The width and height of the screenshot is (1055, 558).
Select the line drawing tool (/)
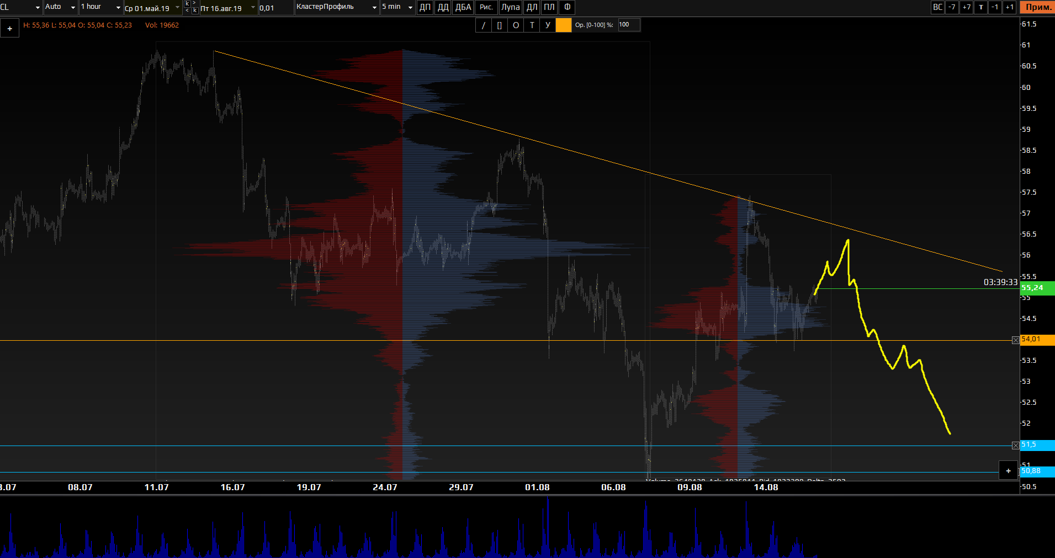click(x=484, y=25)
